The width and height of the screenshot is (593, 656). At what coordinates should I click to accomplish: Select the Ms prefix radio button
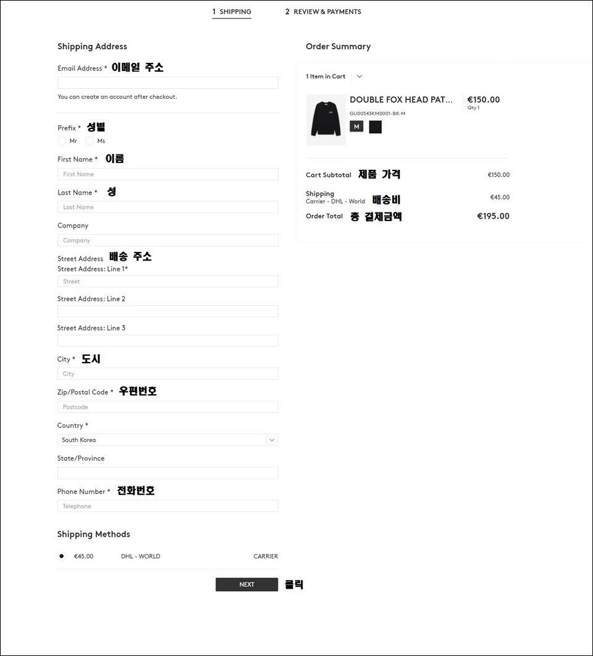click(90, 141)
